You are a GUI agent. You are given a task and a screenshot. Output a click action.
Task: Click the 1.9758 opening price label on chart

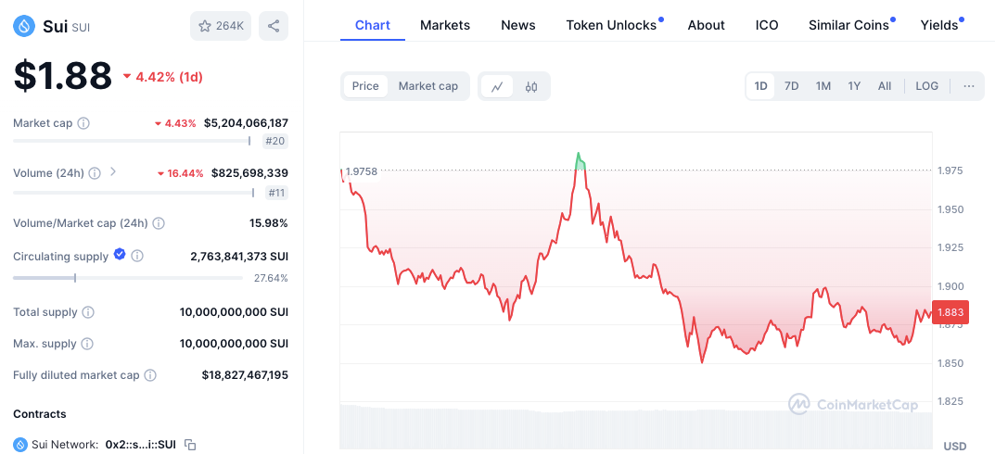362,171
